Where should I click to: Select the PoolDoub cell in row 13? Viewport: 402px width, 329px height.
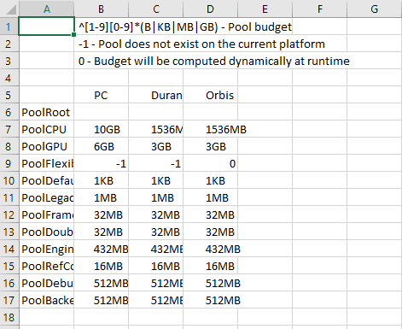(x=47, y=232)
